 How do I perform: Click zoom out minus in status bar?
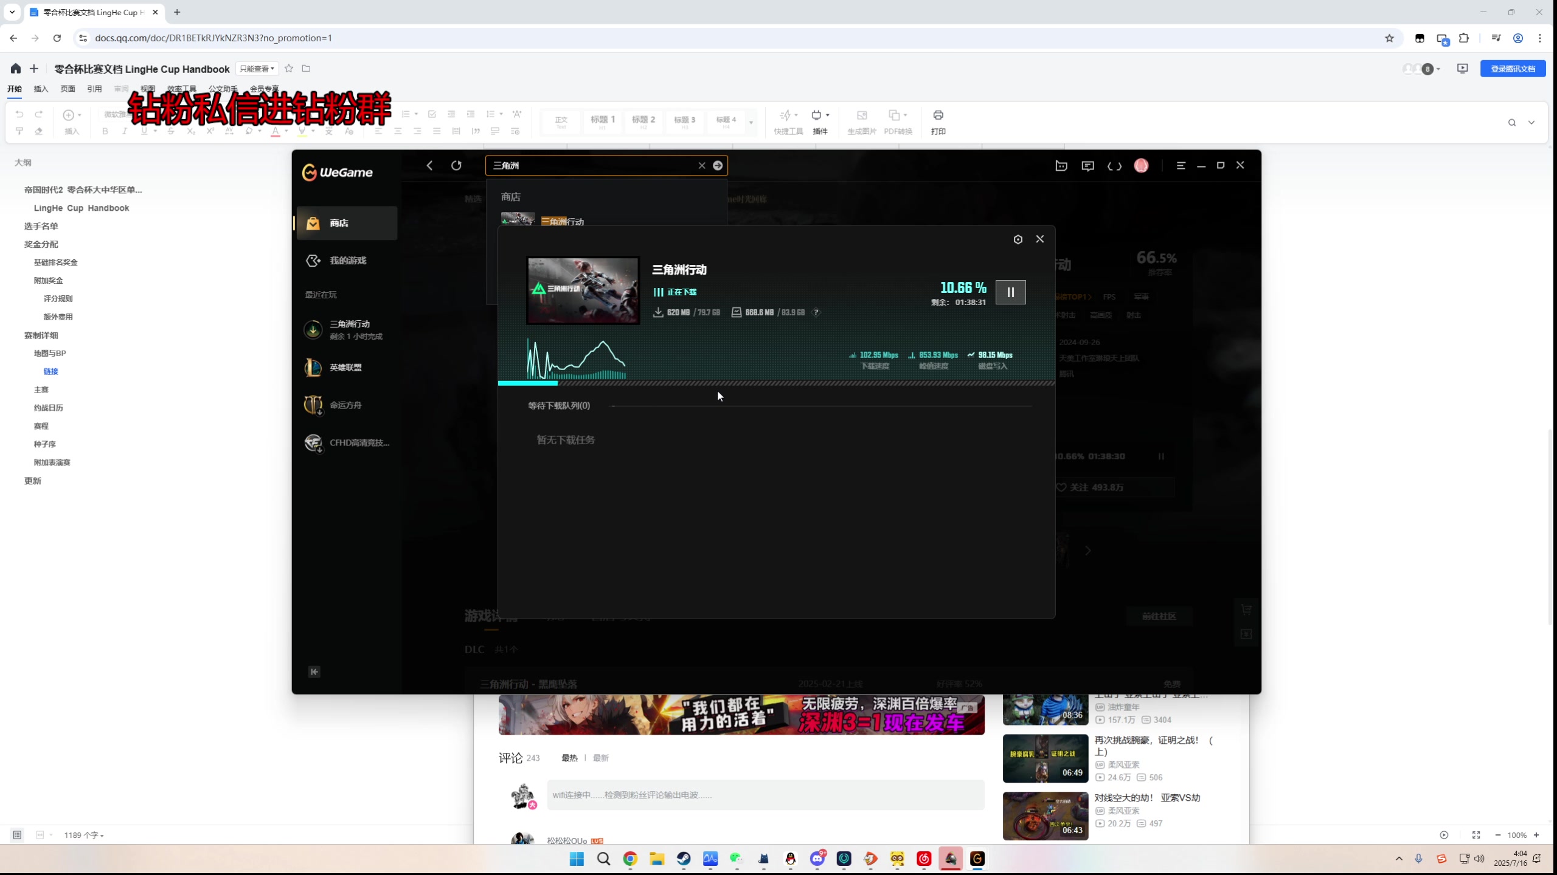(x=1497, y=836)
